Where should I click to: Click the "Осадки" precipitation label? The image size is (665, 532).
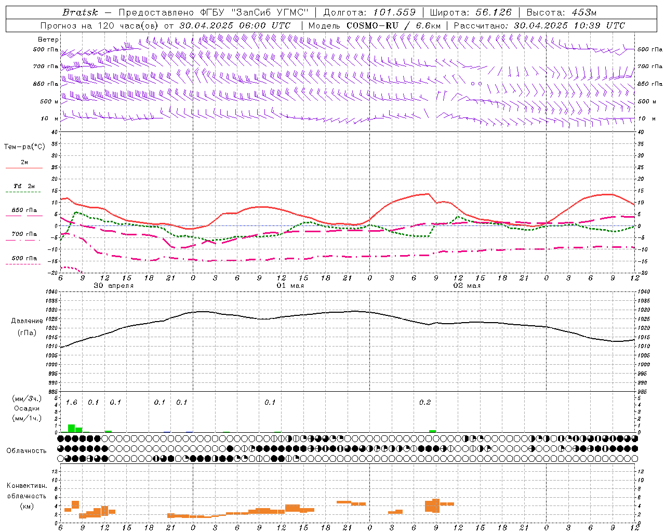(x=26, y=408)
